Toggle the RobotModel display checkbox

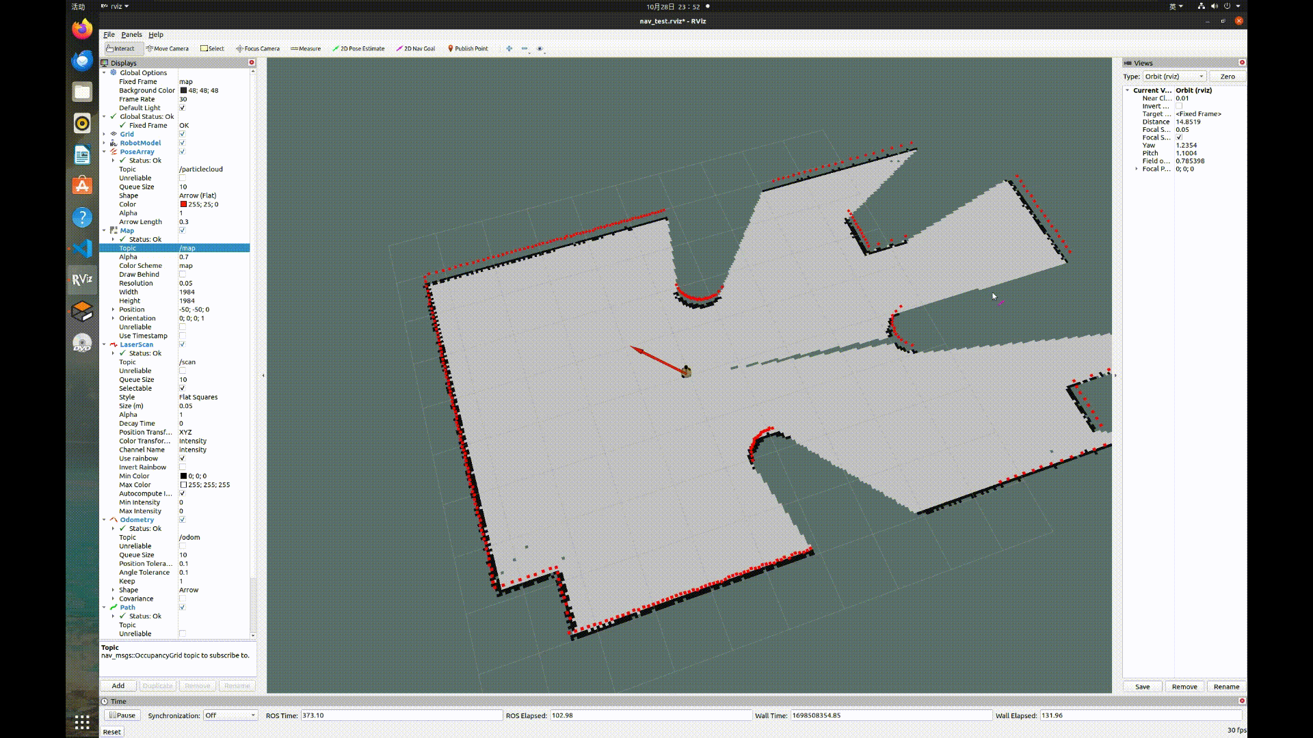click(182, 143)
